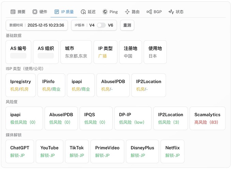Click the V4 label

tap(92, 25)
